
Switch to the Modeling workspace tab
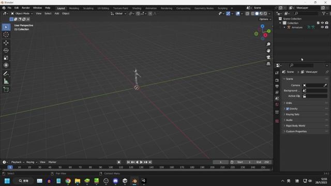point(74,8)
